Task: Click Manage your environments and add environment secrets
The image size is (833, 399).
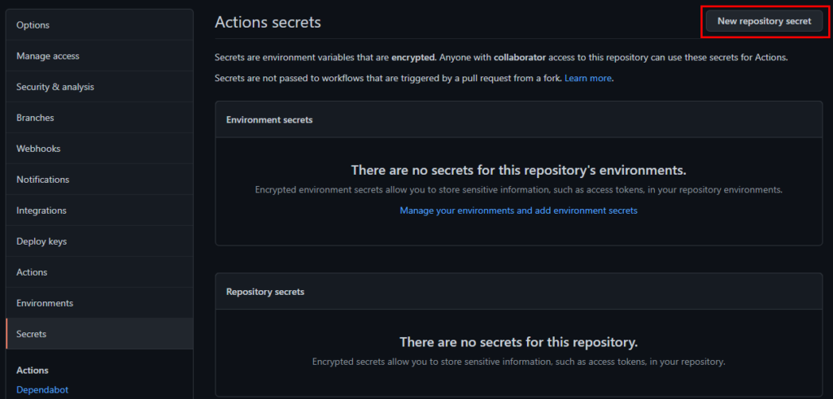Action: tap(518, 210)
